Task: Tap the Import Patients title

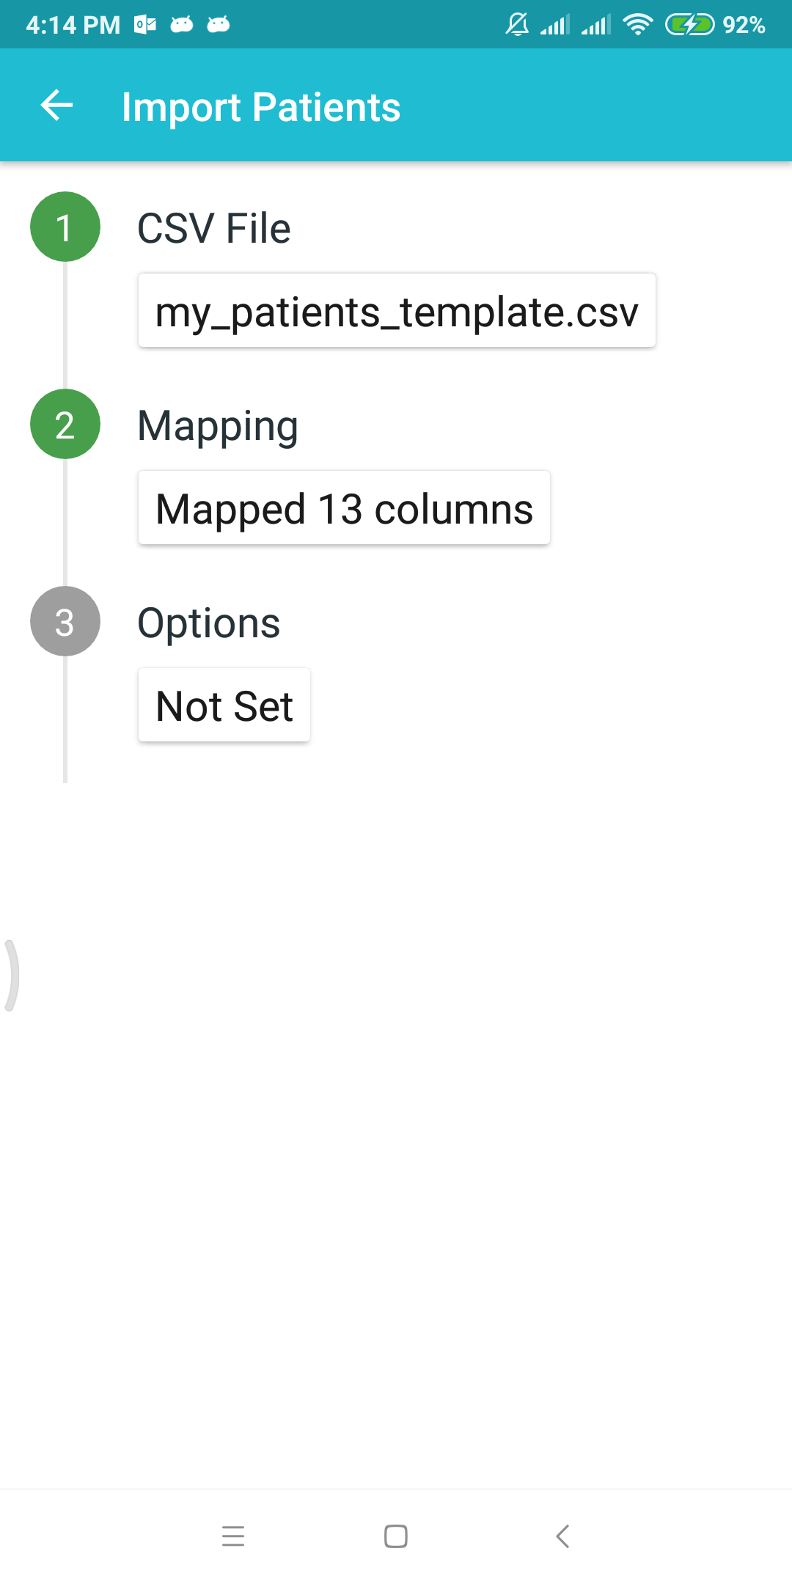Action: (x=261, y=107)
